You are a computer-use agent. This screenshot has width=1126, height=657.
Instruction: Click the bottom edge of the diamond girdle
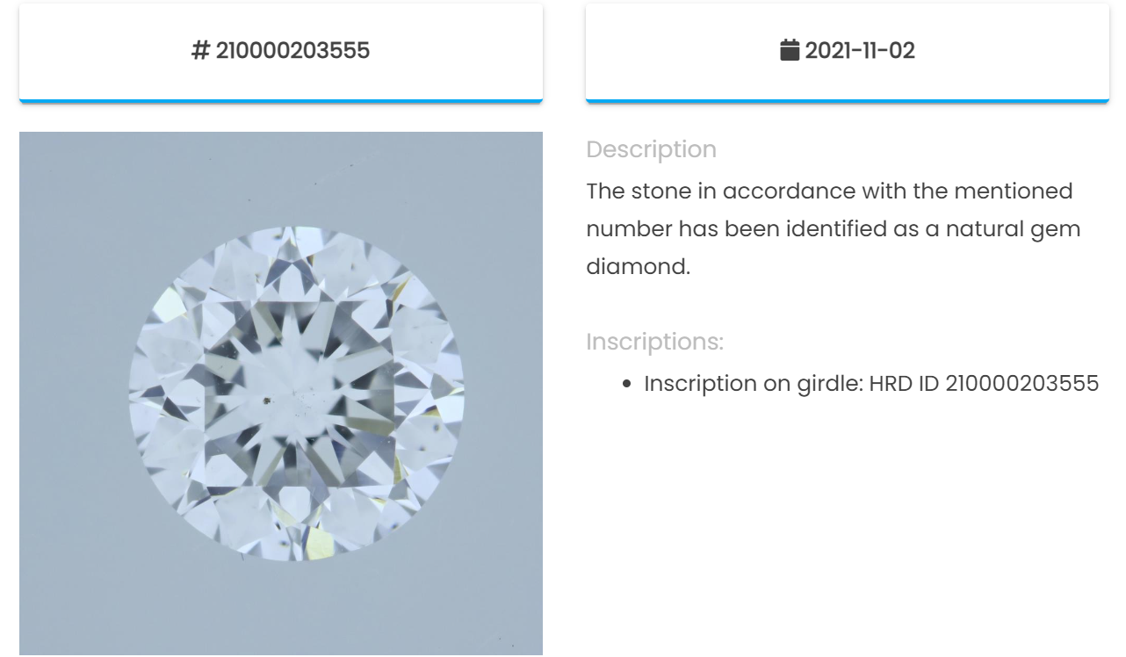297,560
